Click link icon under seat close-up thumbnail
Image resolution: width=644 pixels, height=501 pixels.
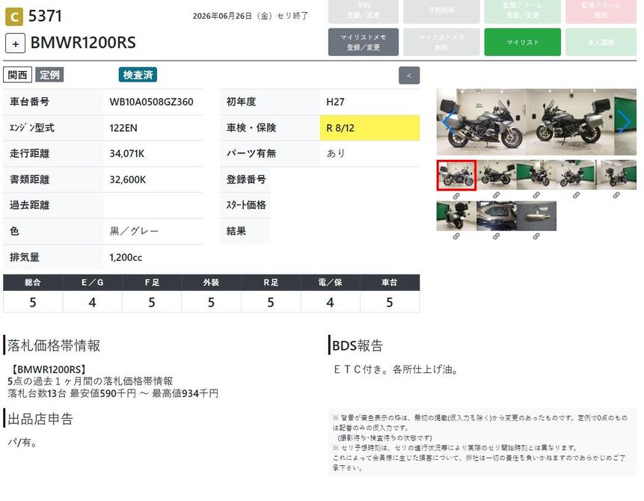click(x=496, y=236)
